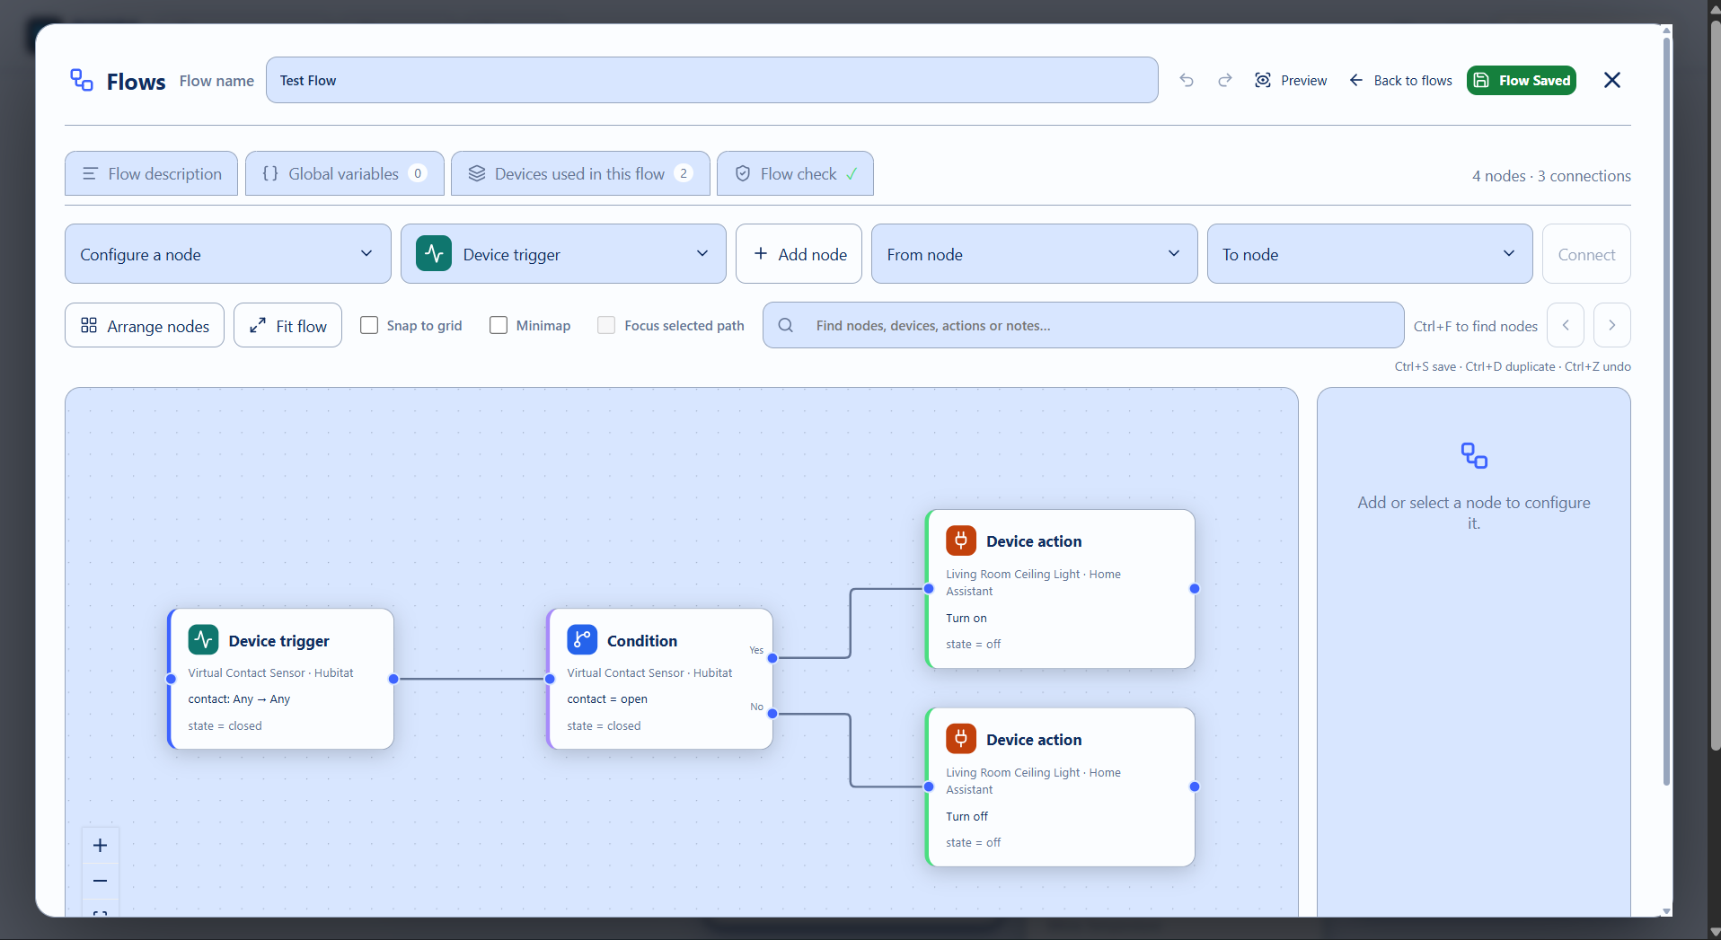Zoom out the canvas with minus
Viewport: 1721px width, 940px height.
tap(101, 881)
